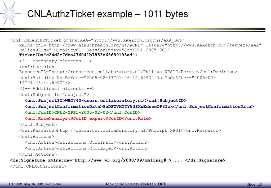
Task: Select the cnl:actions:CtrlExper action line
Action: (x=87, y=148)
